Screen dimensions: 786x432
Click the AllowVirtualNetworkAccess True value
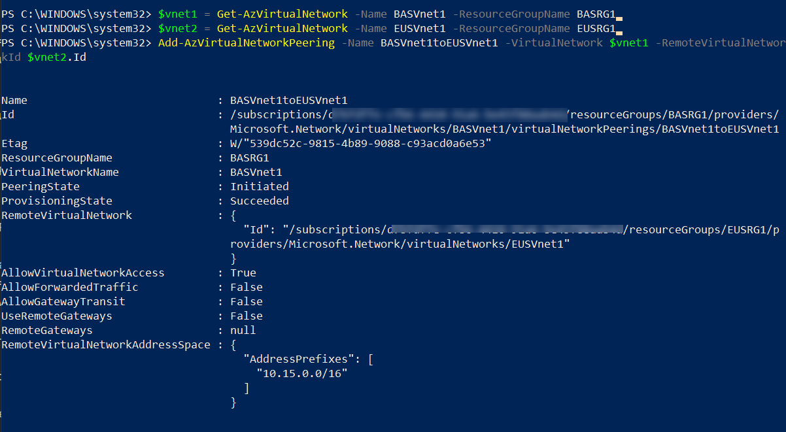click(243, 273)
